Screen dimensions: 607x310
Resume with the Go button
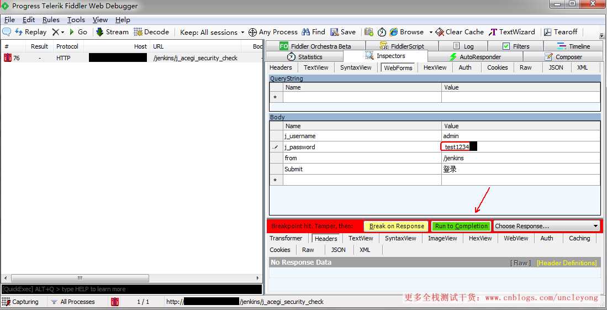78,32
